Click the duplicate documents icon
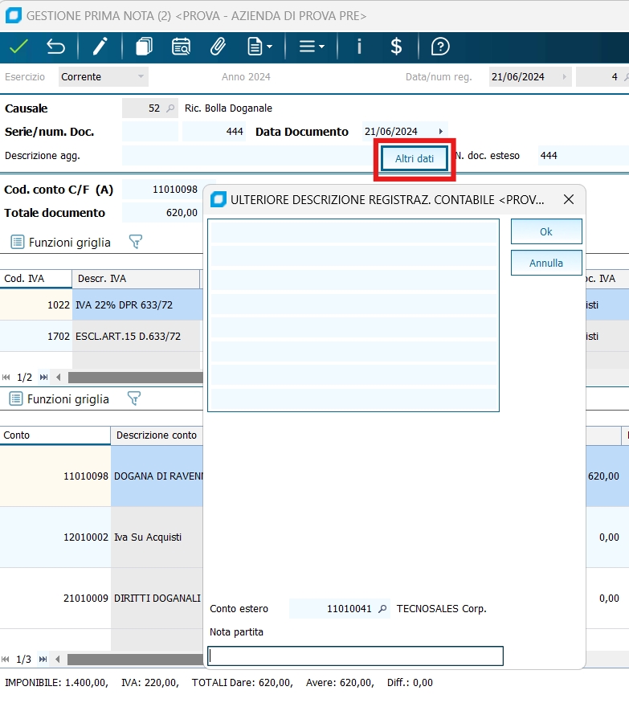This screenshot has height=711, width=629. (144, 47)
